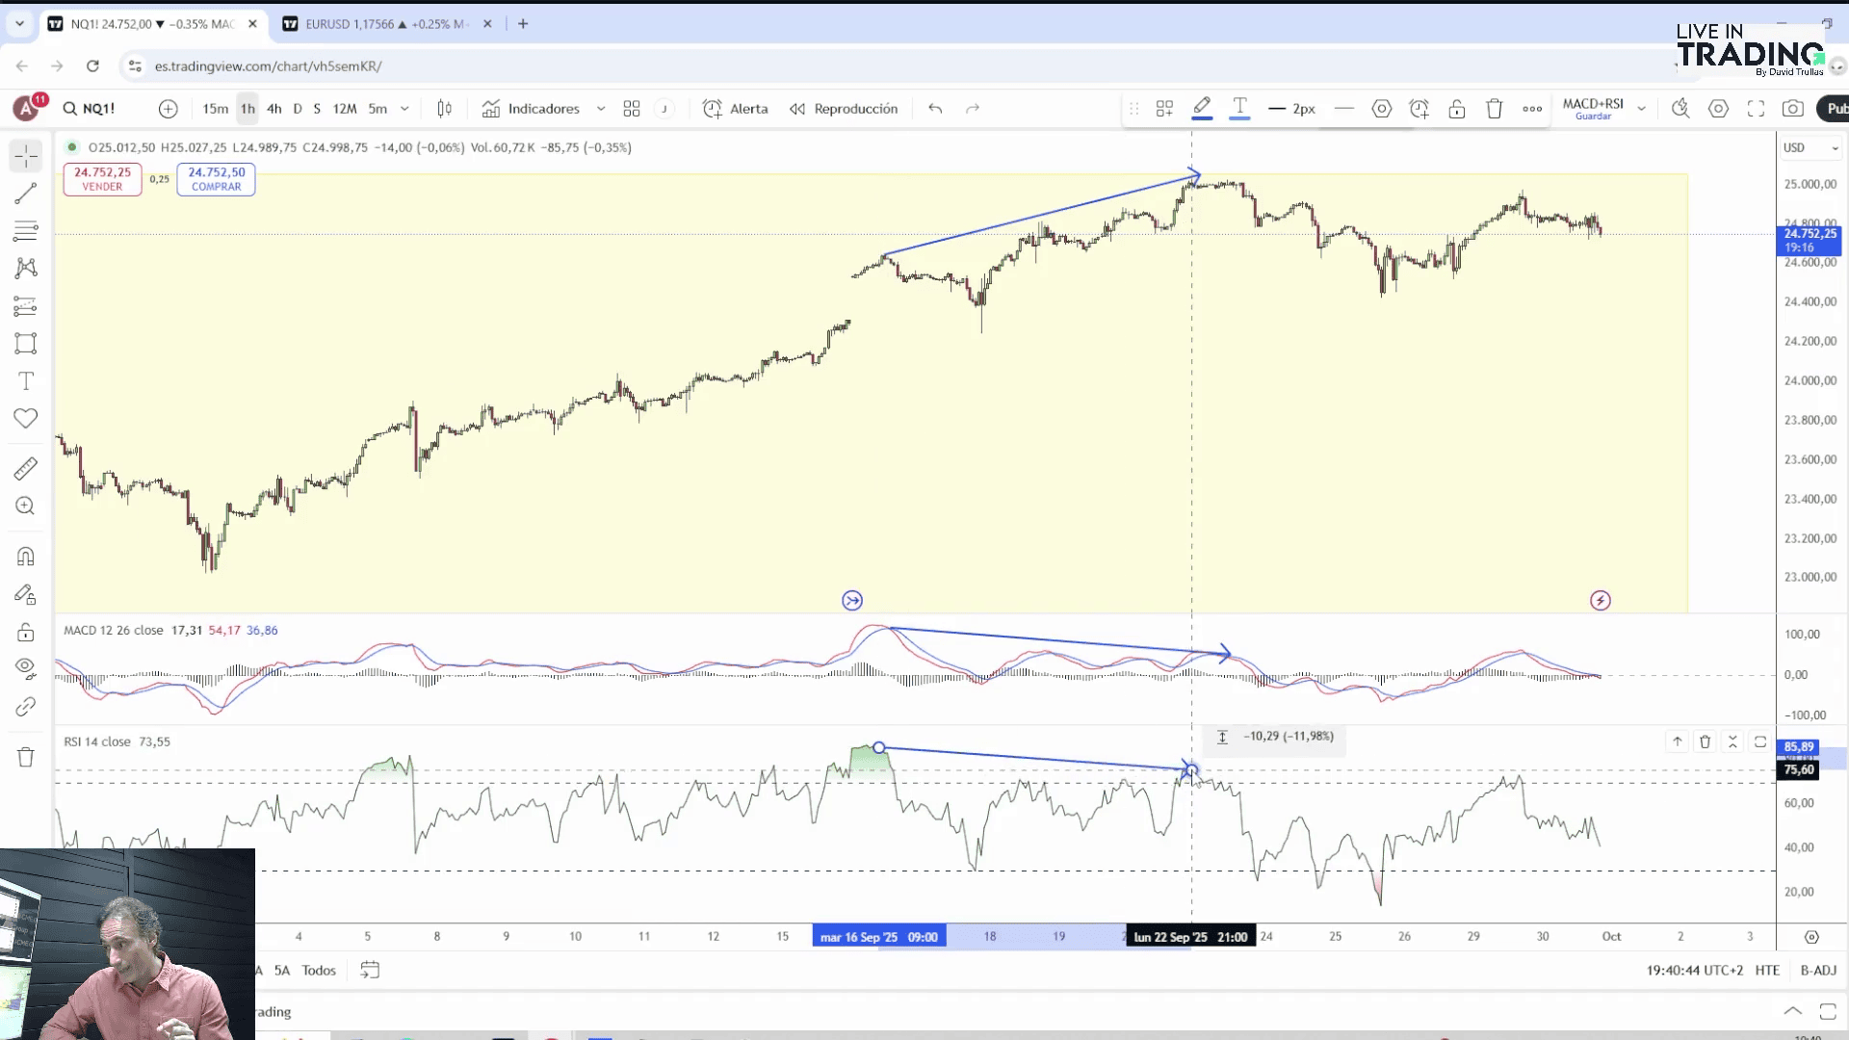Image resolution: width=1849 pixels, height=1040 pixels.
Task: Expand the timeframe interval dropdown
Action: coord(404,109)
